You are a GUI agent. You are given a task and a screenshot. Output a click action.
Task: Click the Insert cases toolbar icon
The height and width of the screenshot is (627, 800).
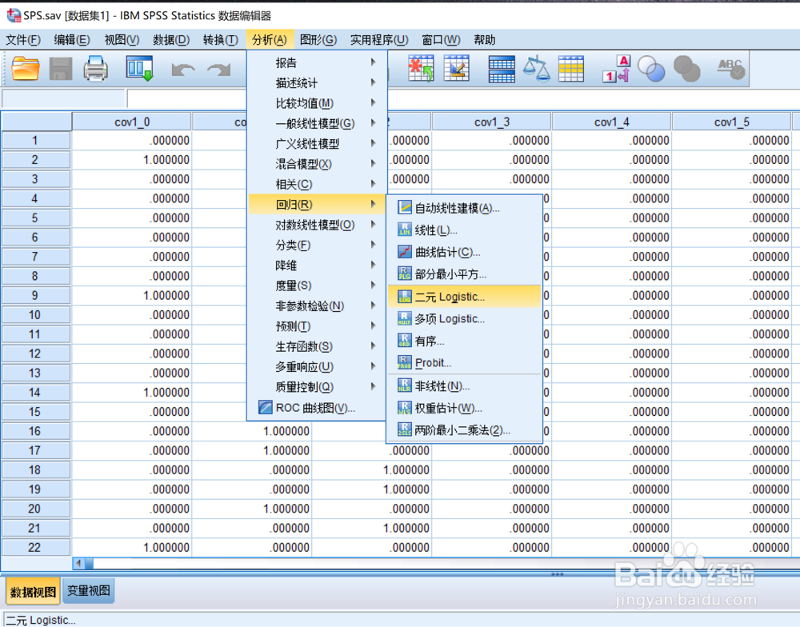click(x=421, y=68)
